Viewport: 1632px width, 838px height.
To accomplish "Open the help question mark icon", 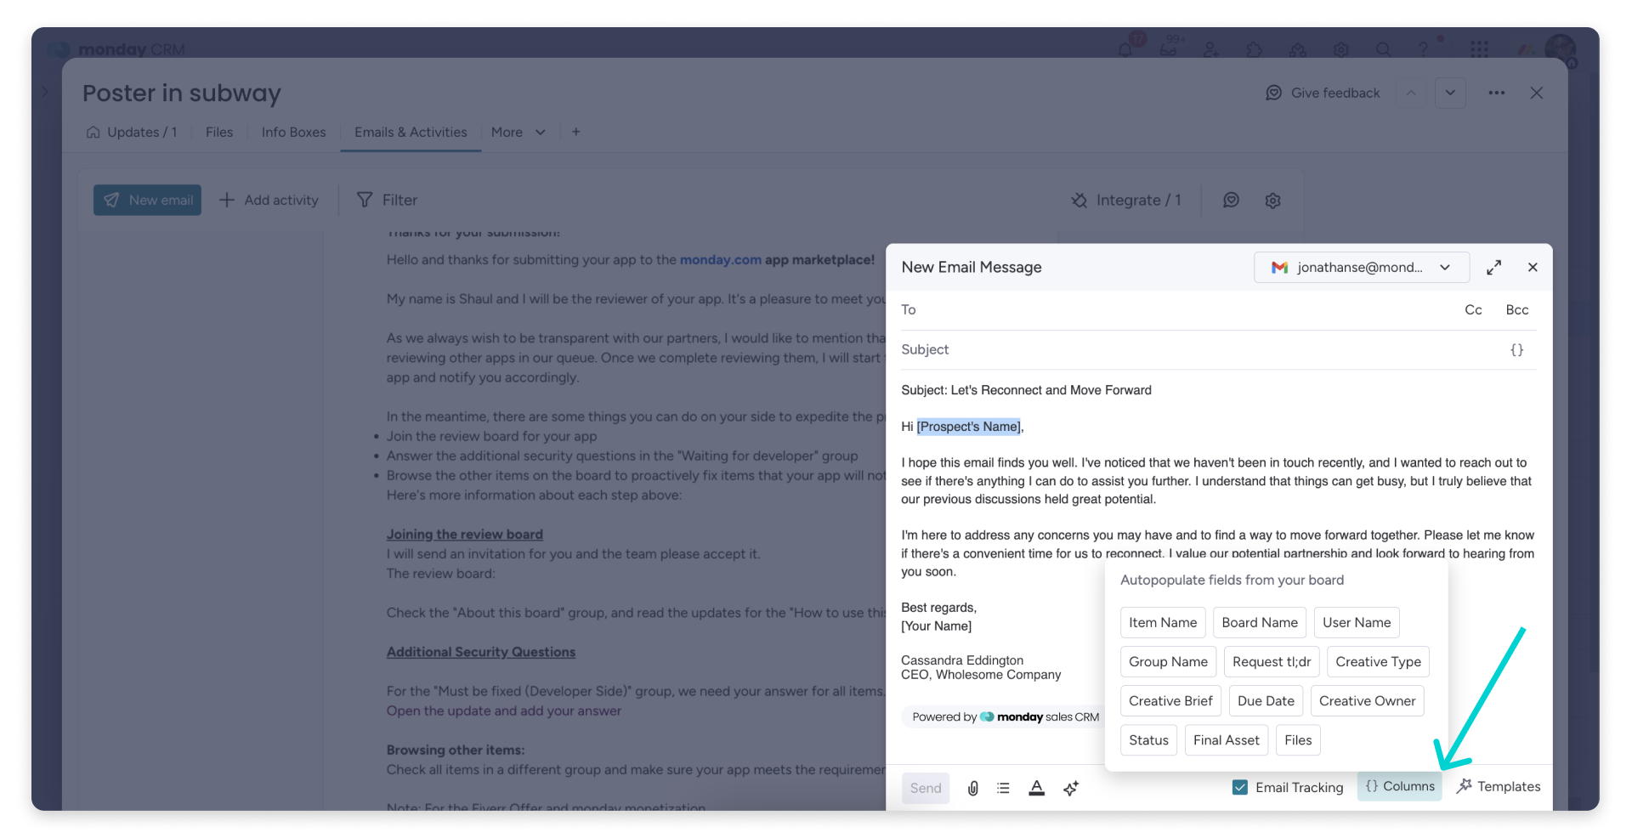I will click(x=1423, y=49).
